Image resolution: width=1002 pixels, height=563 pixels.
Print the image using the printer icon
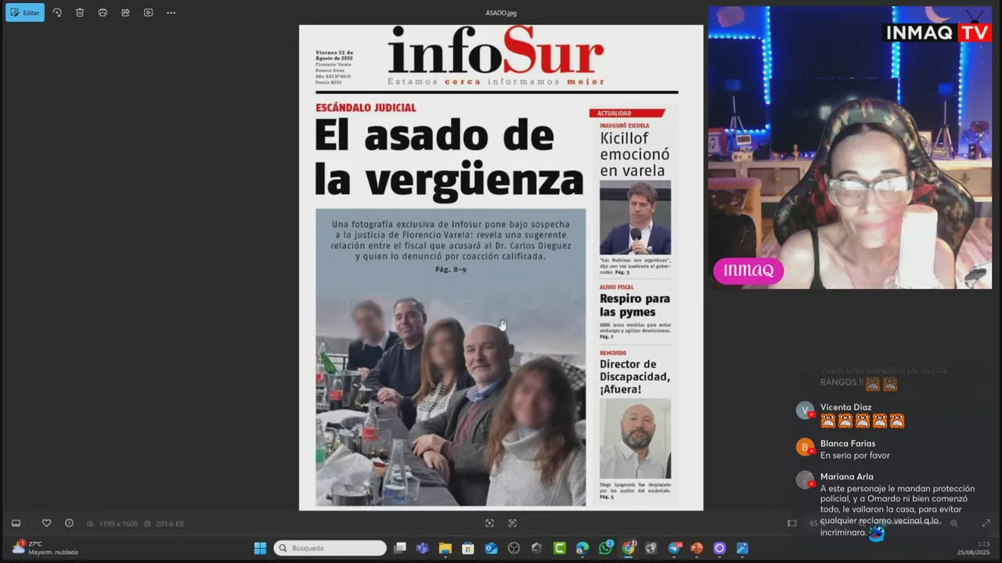[x=103, y=13]
